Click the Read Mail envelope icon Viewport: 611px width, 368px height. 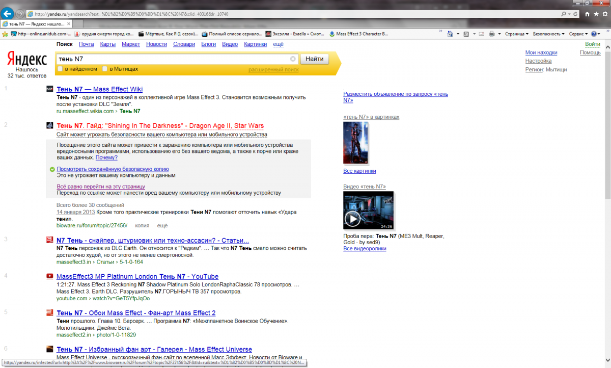click(481, 34)
